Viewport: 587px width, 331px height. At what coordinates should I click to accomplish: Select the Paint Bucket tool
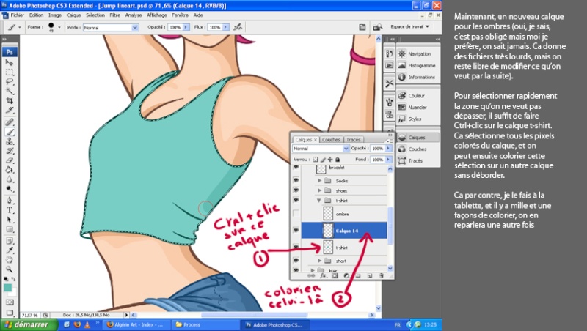pos(10,170)
